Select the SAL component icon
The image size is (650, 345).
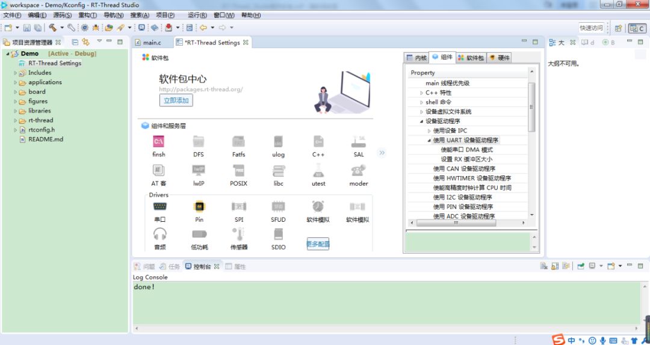pos(359,142)
